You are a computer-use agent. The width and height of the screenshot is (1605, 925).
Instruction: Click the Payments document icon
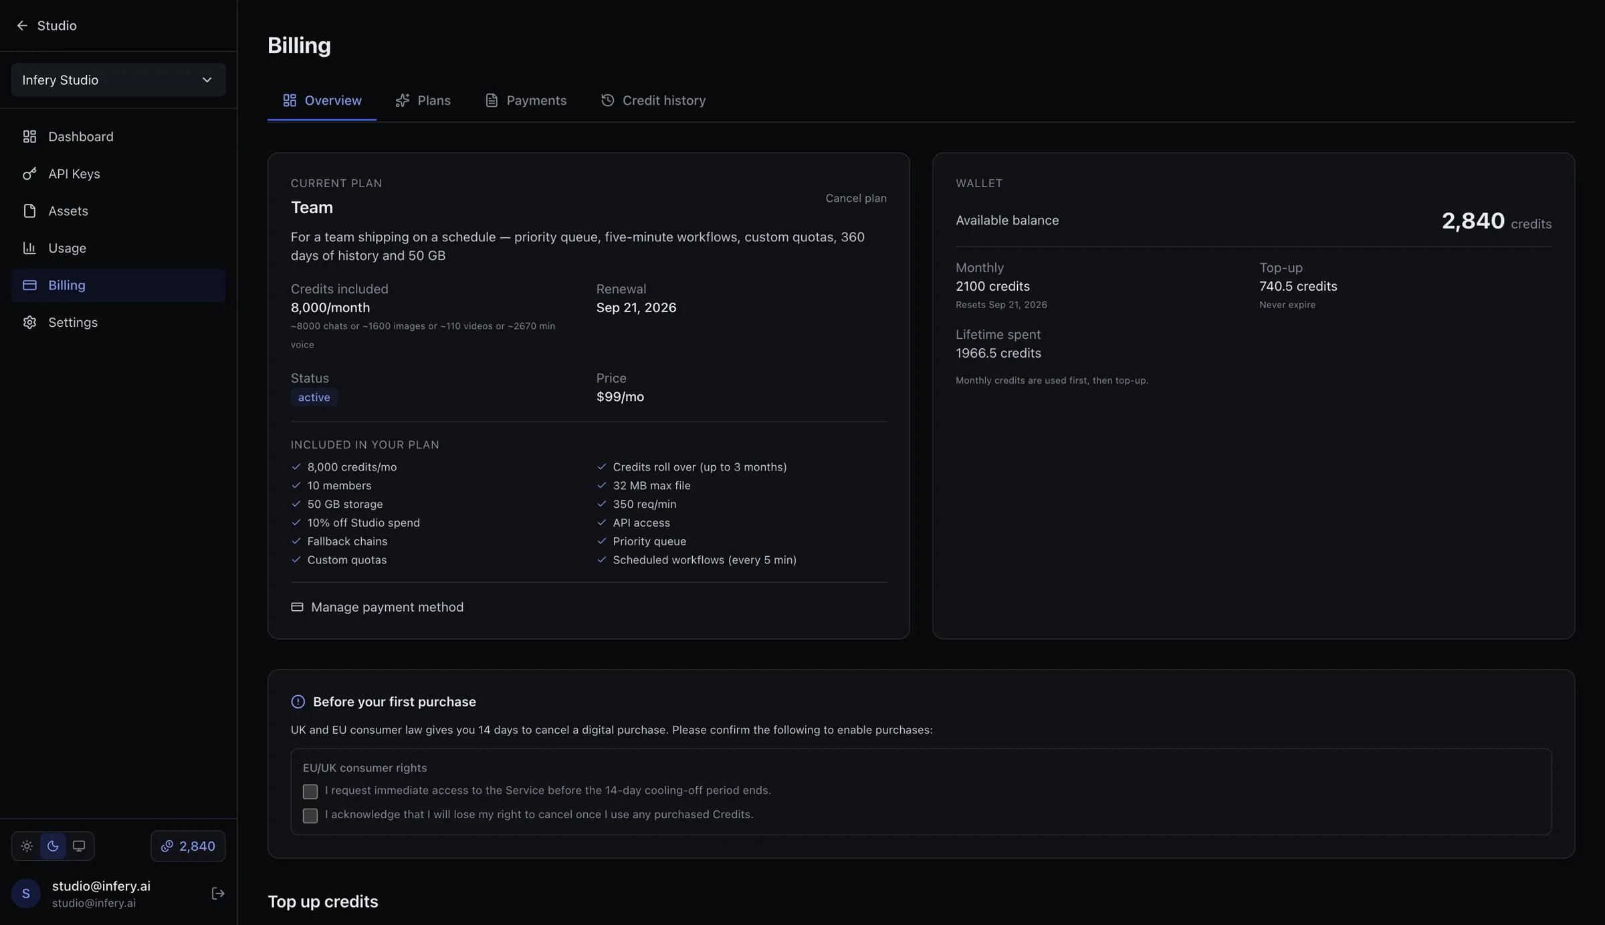click(x=492, y=100)
